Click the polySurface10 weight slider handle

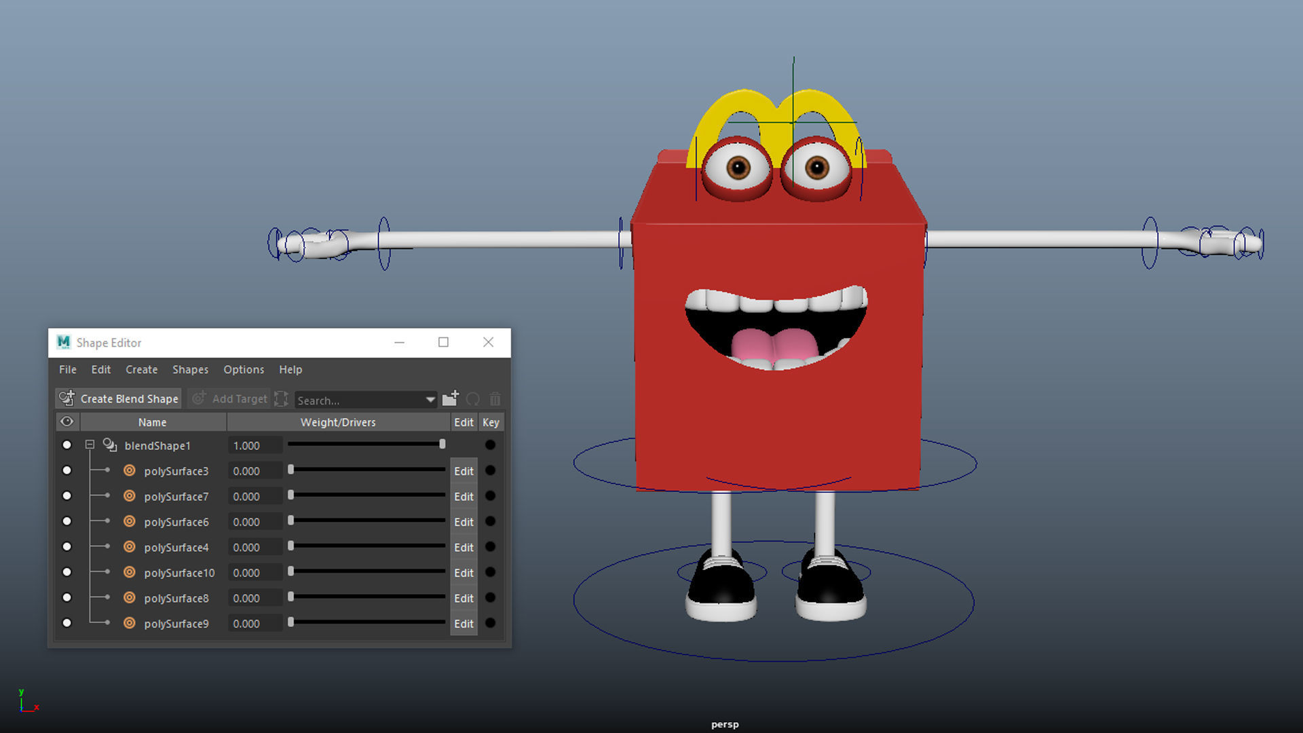pos(290,571)
